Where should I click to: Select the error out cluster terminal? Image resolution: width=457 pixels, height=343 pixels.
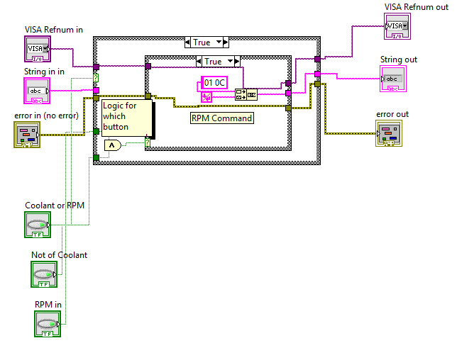[389, 133]
